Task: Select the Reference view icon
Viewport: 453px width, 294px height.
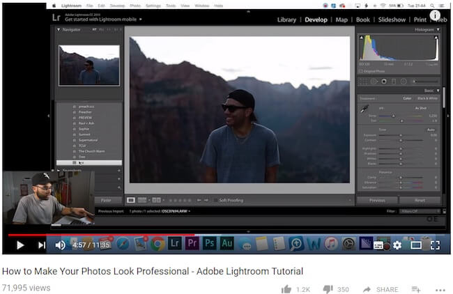Action: pos(142,200)
